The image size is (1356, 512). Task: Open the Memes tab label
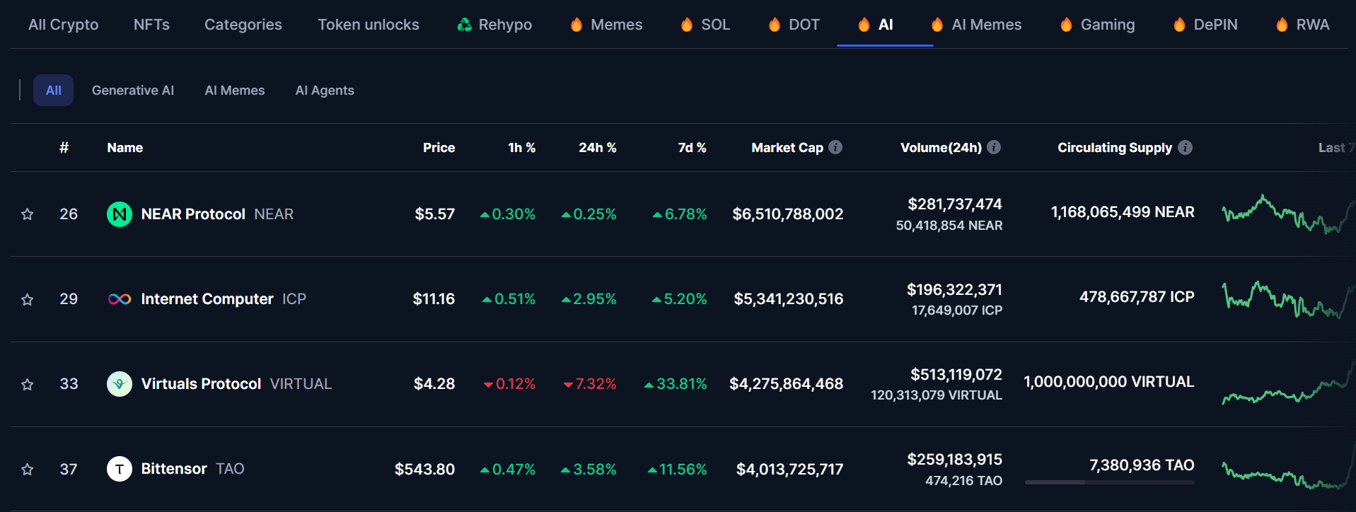click(x=617, y=25)
